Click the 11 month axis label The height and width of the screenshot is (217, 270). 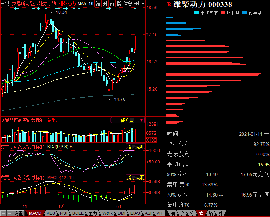[25, 207]
